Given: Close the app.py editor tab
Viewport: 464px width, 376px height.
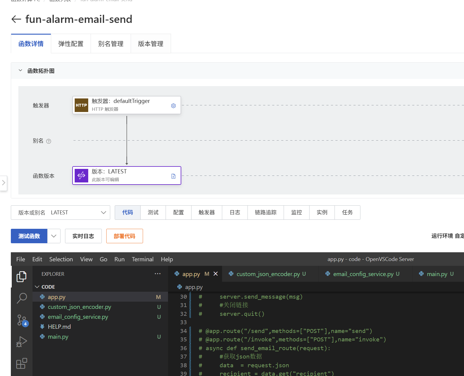Looking at the screenshot, I should (216, 274).
